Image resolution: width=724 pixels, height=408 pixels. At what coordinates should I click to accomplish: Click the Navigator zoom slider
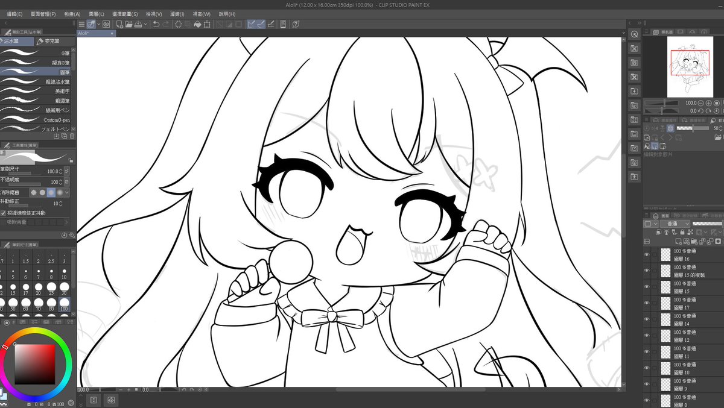pos(661,103)
